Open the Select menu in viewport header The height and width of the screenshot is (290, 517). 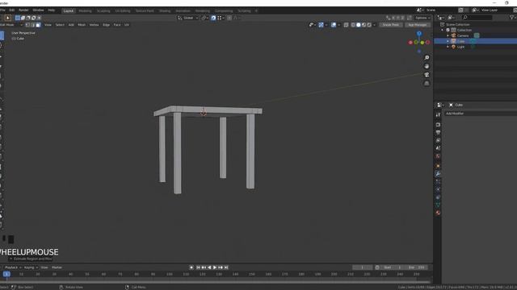click(60, 25)
